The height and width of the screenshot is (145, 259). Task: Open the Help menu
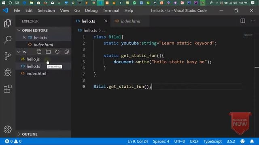click(x=129, y=10)
